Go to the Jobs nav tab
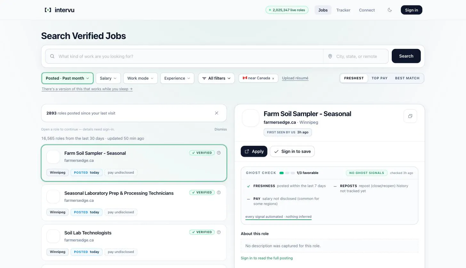Viewport: 466px width, 268px height. (323, 10)
